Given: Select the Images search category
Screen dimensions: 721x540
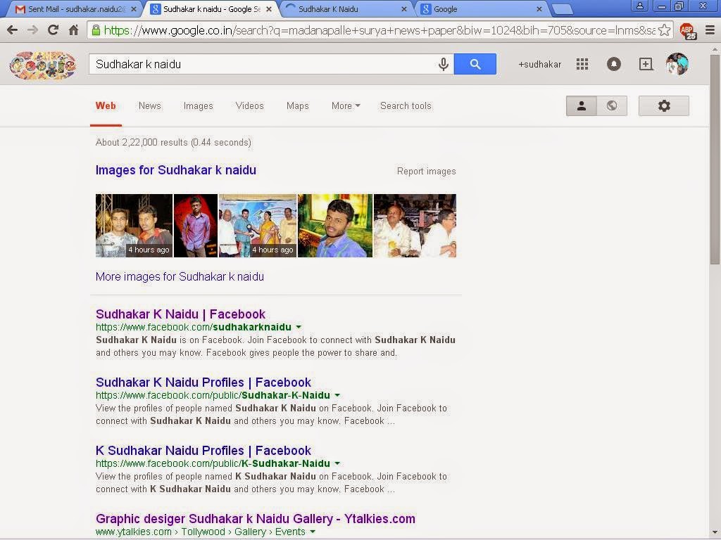Looking at the screenshot, I should 198,106.
